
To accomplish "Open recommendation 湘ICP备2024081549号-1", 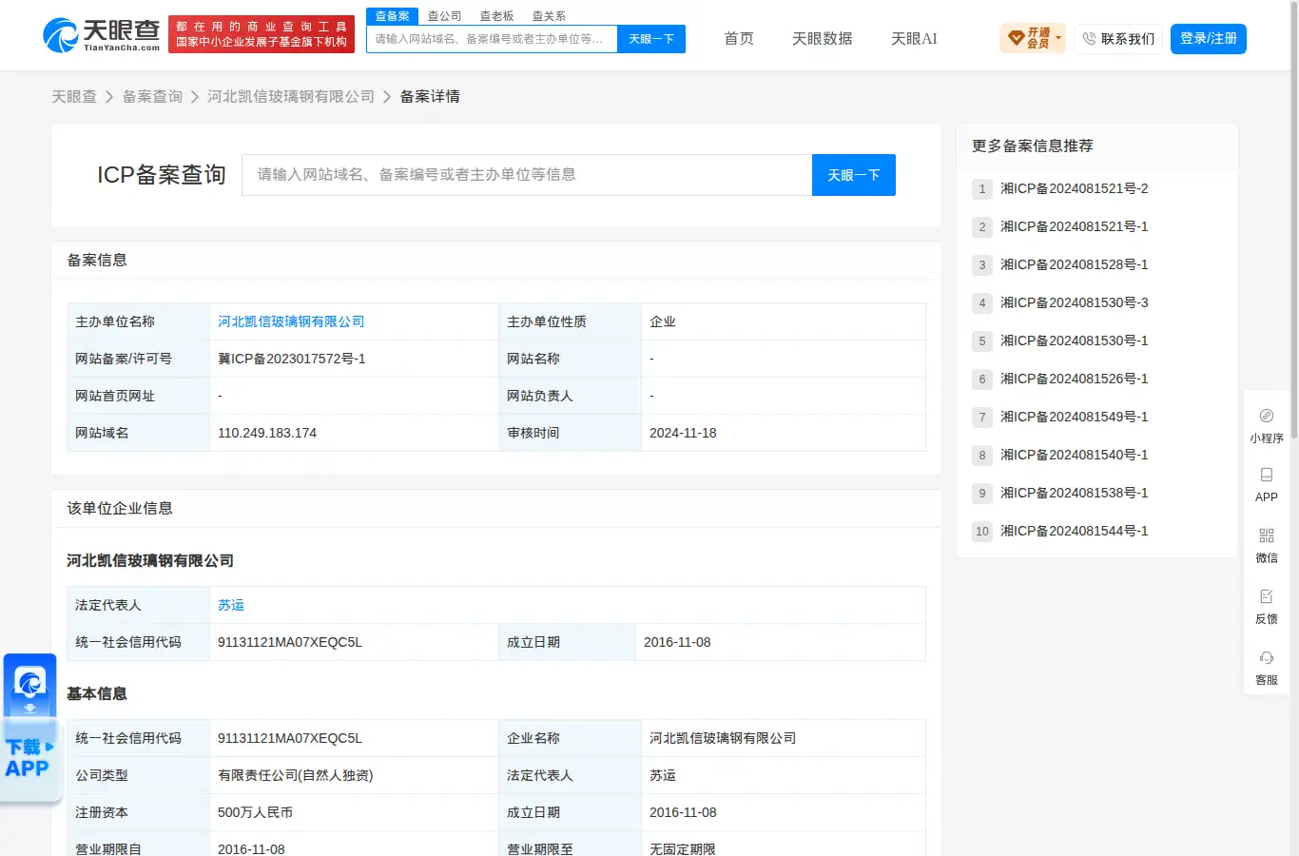I will (1074, 417).
